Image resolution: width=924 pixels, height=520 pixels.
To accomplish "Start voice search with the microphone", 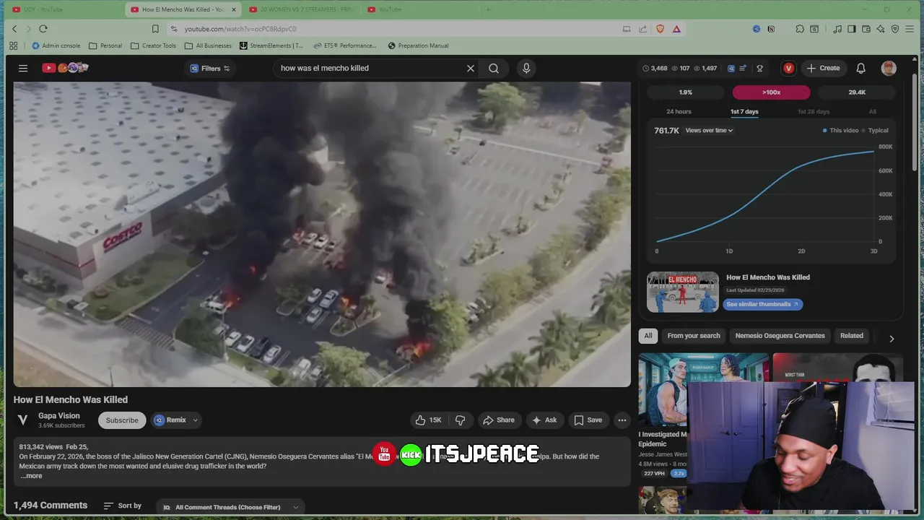I will tap(526, 68).
